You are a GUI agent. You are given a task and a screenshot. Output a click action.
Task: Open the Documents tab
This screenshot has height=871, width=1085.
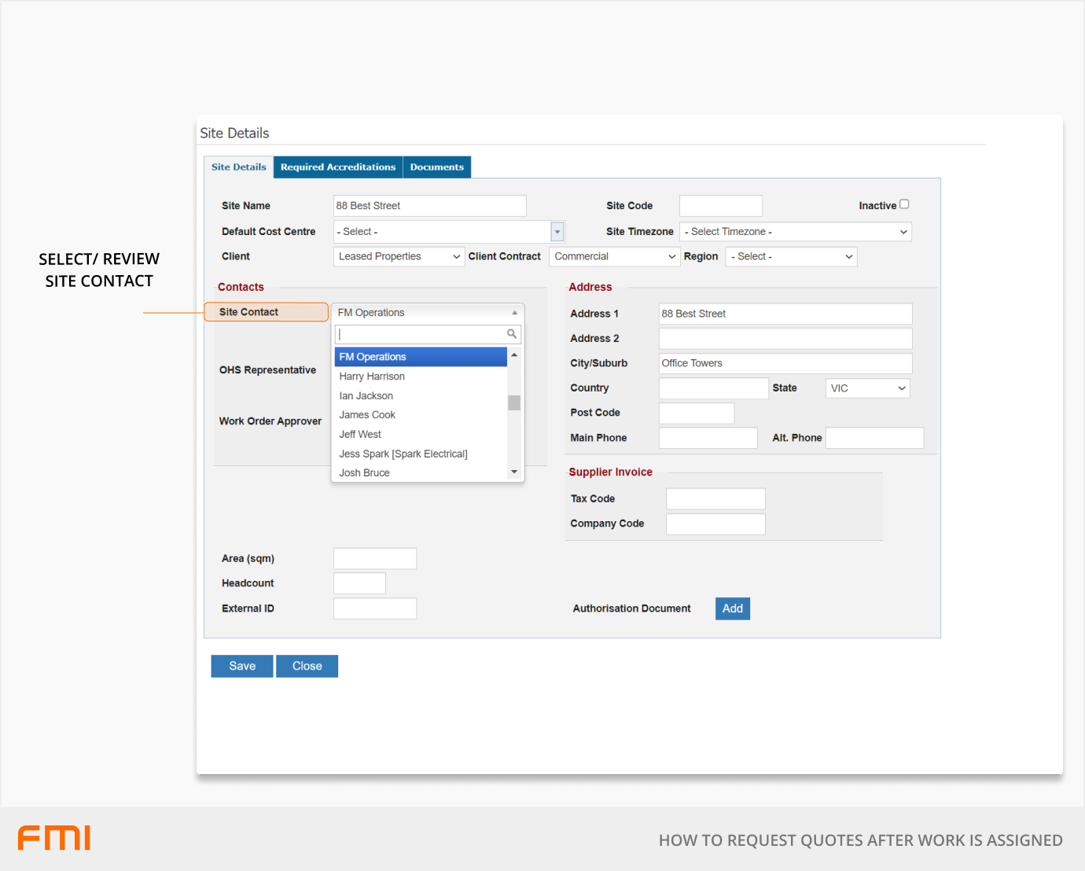[x=437, y=167]
